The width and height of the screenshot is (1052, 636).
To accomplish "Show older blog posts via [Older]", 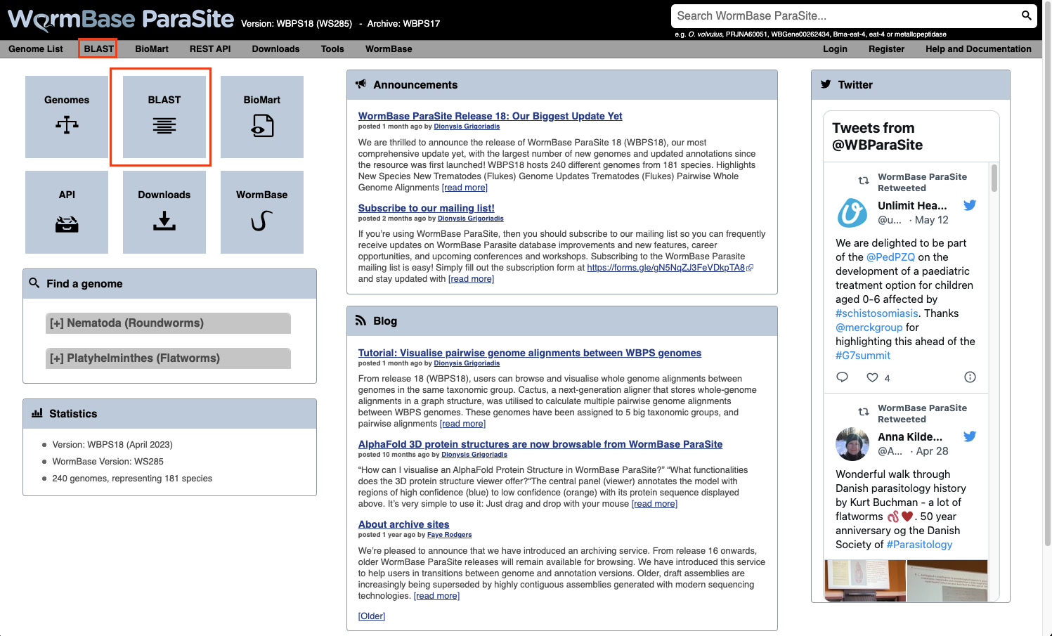I will [372, 616].
